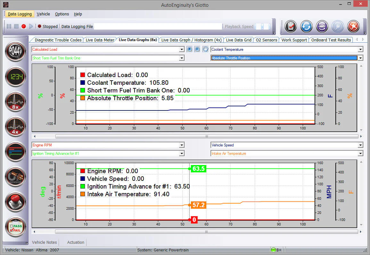370x255 pixels.
Task: Click the stop logging button
Action: coord(16,26)
